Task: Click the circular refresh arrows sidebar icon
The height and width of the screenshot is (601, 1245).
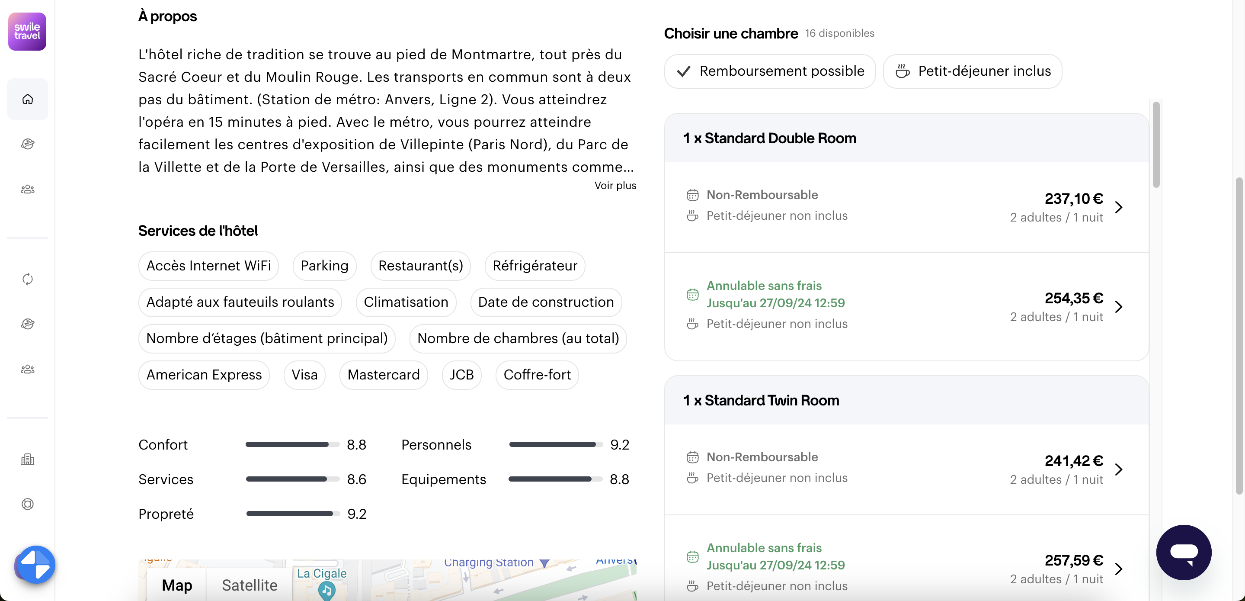Action: click(x=28, y=279)
